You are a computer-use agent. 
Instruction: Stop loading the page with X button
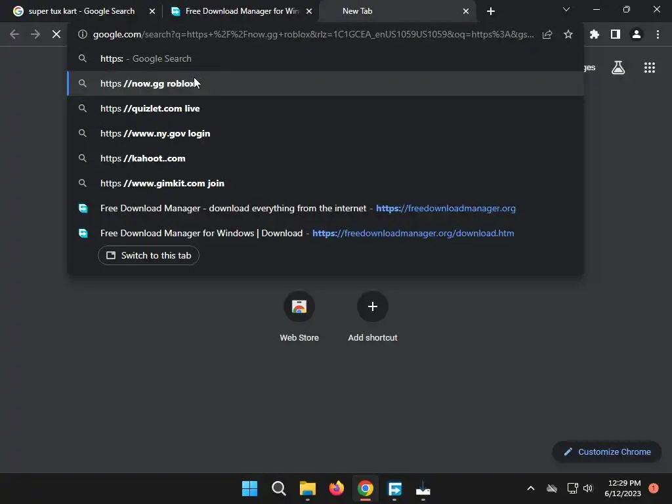(56, 34)
